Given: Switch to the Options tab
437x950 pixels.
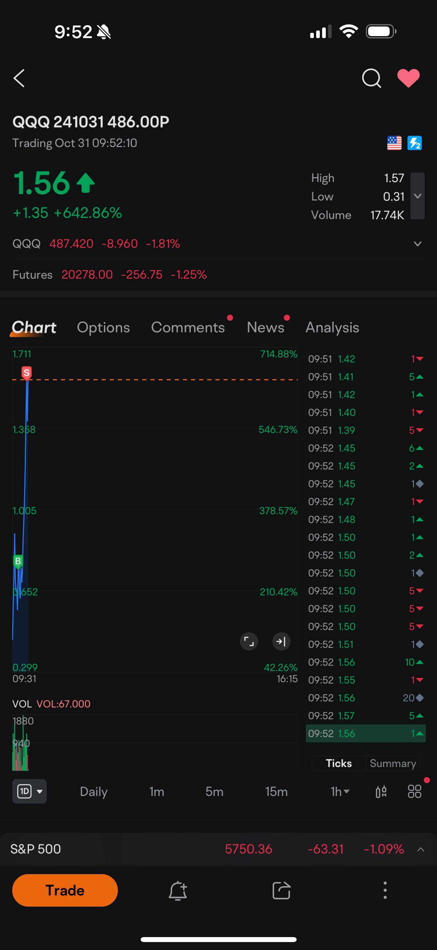Looking at the screenshot, I should (x=103, y=328).
